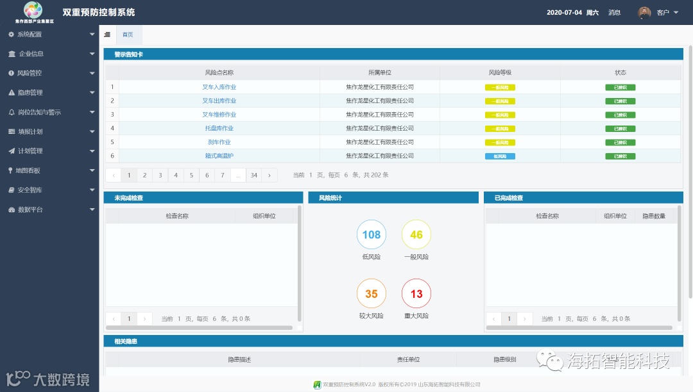Click the 计划管理 paper plane icon
Viewport: 693px width, 392px height.
point(12,151)
